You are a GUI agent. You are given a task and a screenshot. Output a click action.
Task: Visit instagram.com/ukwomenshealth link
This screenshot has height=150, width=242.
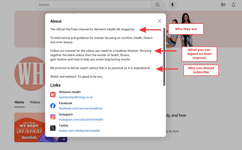click(81, 119)
